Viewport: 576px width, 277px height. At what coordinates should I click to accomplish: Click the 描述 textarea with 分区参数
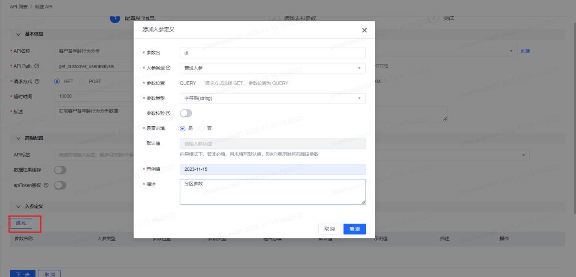tap(273, 192)
